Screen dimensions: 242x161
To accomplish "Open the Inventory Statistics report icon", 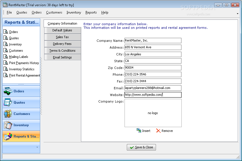I will [x=6, y=69].
